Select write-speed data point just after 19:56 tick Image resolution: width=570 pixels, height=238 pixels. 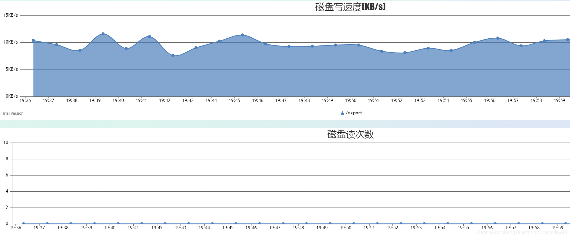pyautogui.click(x=498, y=38)
